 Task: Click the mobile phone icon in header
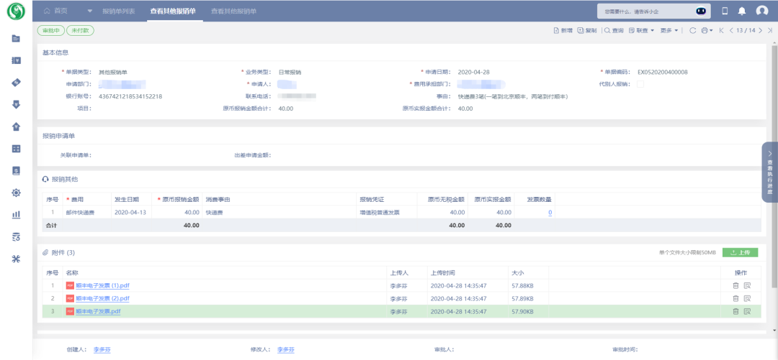tap(724, 11)
